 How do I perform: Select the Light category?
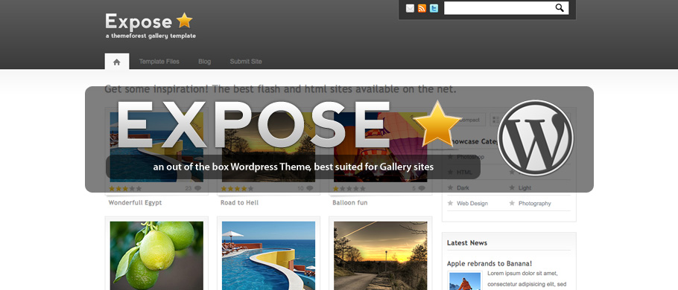(525, 187)
